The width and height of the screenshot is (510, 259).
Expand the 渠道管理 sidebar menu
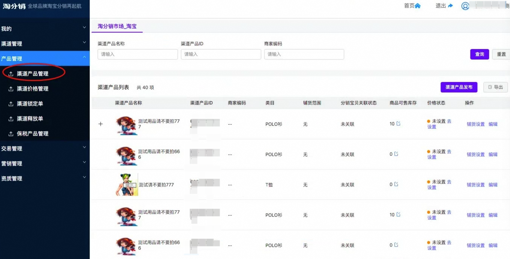pyautogui.click(x=45, y=43)
